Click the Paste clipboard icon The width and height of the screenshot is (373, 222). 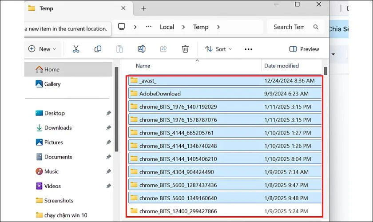point(119,49)
